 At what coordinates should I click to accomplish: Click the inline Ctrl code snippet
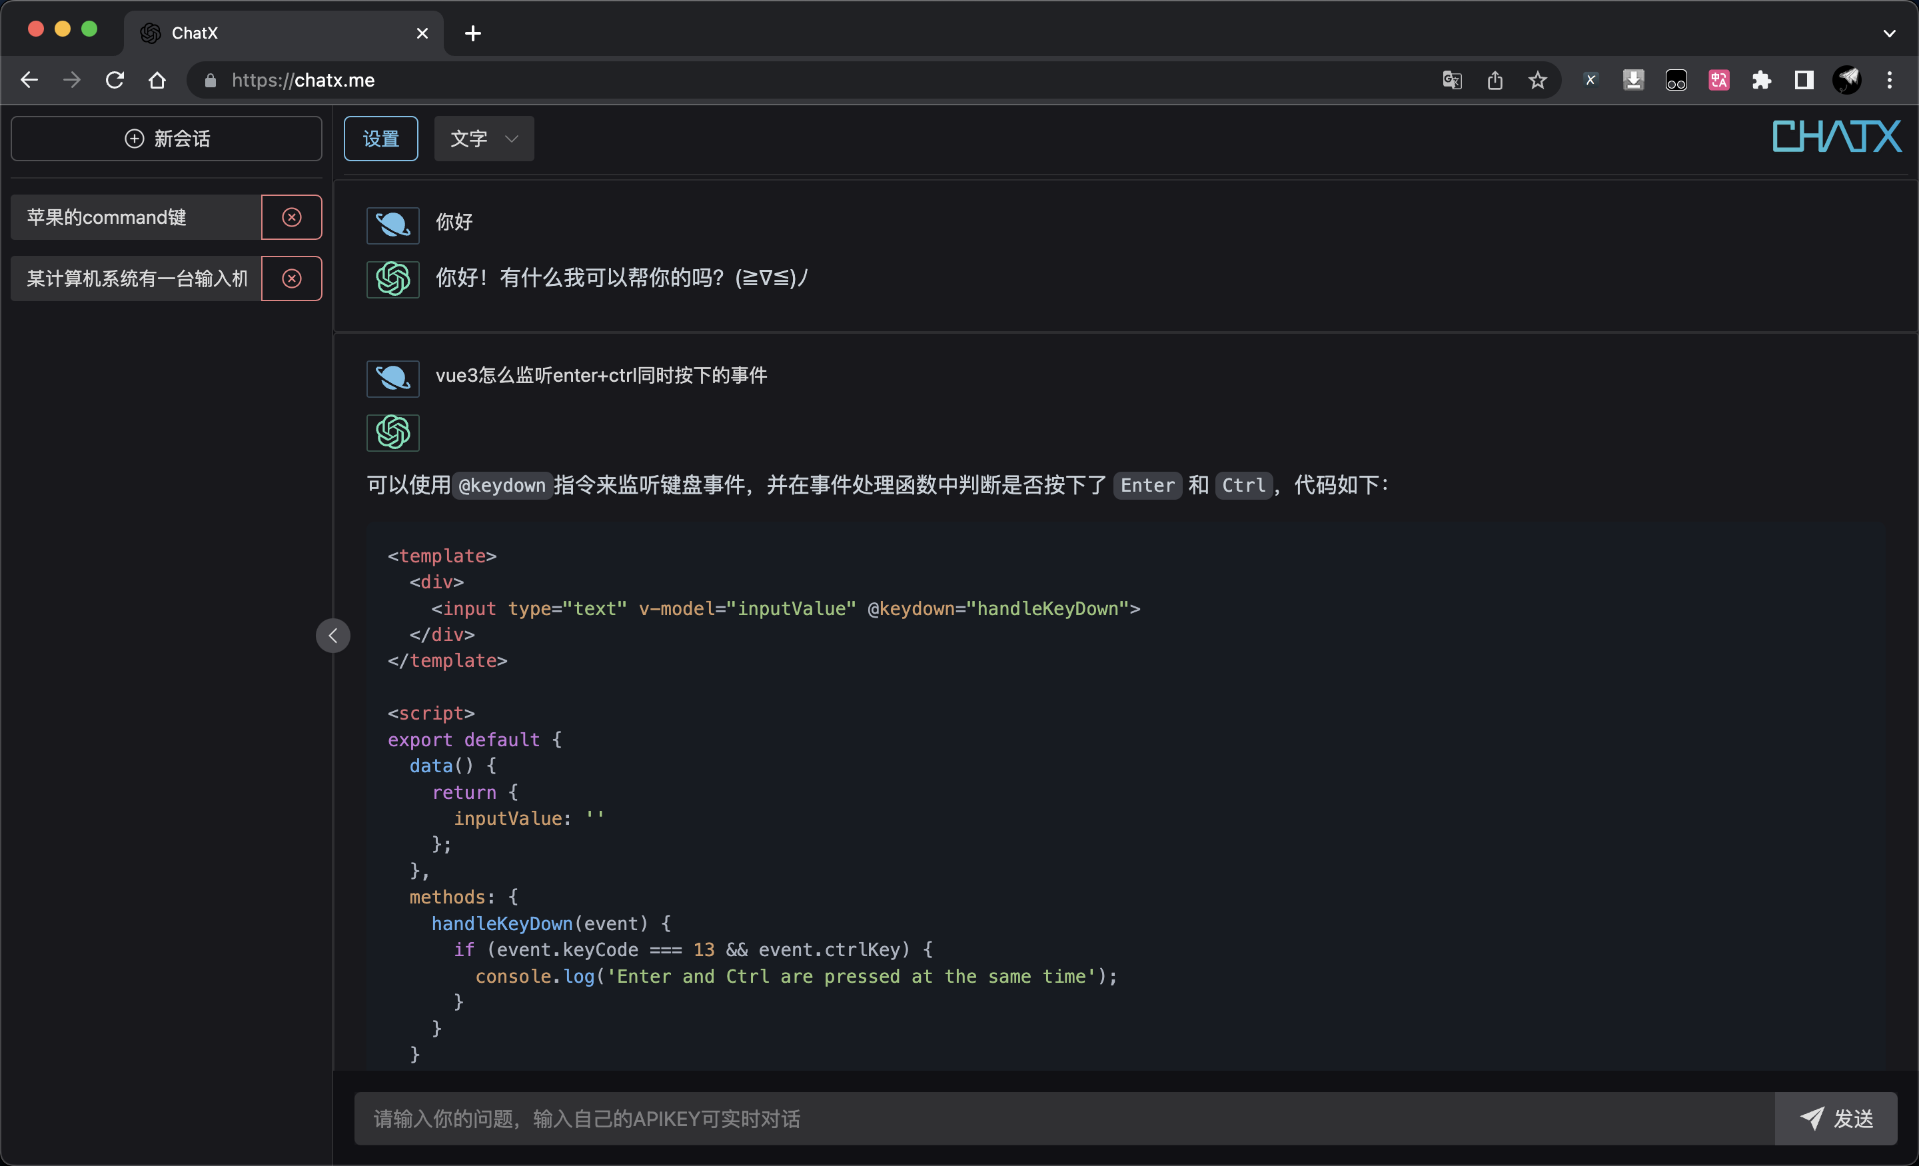click(x=1244, y=485)
